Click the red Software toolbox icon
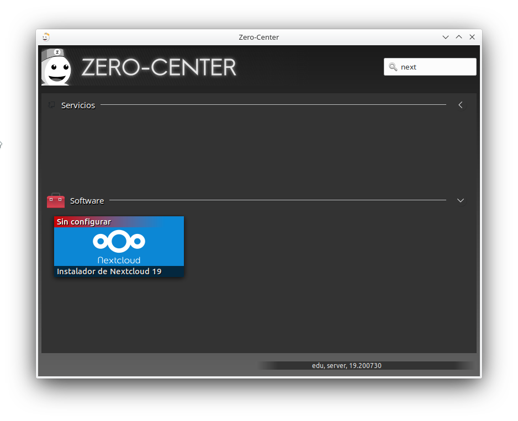Image resolution: width=518 pixels, height=421 pixels. [x=56, y=201]
